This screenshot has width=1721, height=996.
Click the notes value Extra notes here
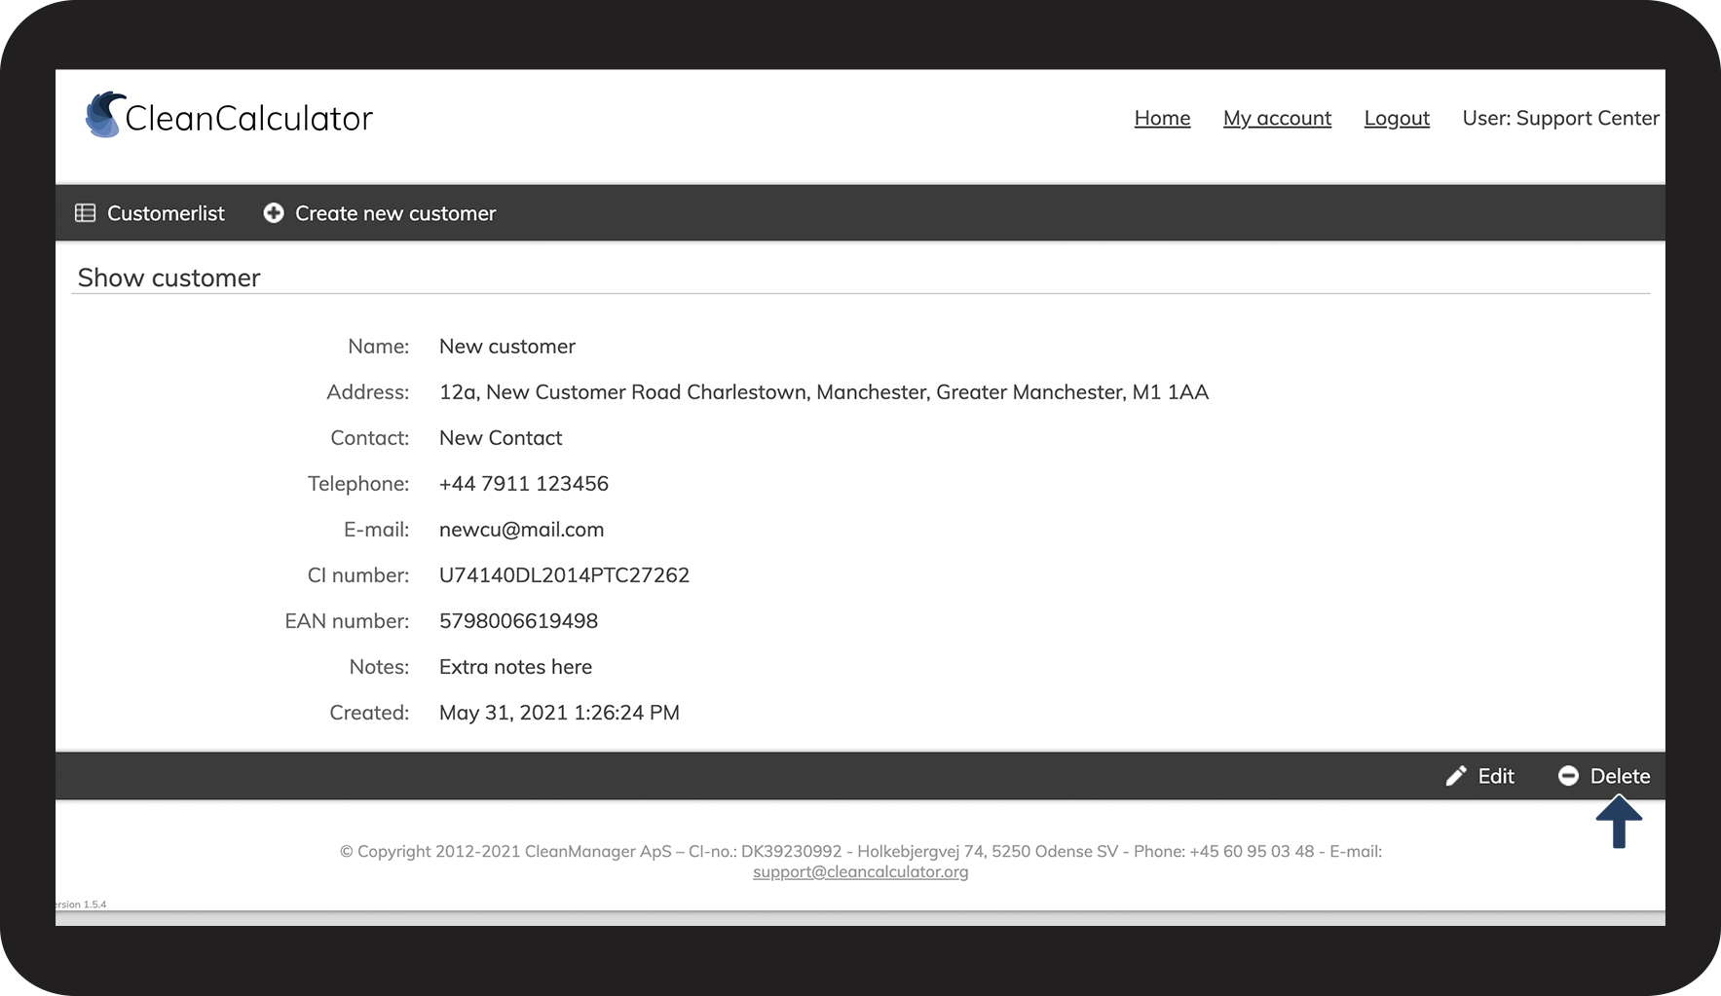click(x=515, y=667)
